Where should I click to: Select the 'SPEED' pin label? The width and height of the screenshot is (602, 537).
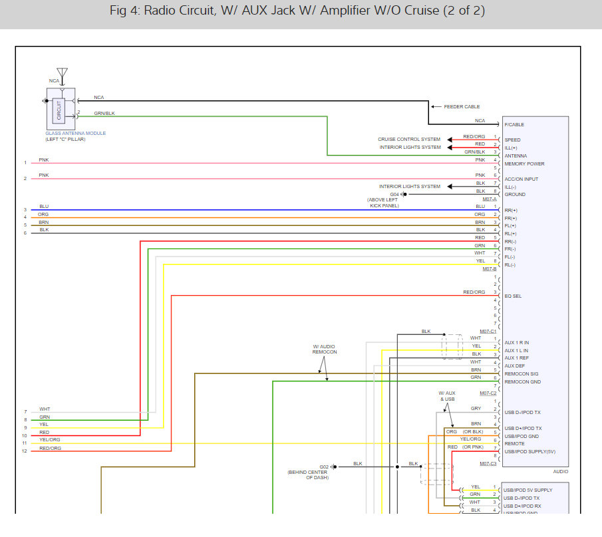(x=513, y=140)
